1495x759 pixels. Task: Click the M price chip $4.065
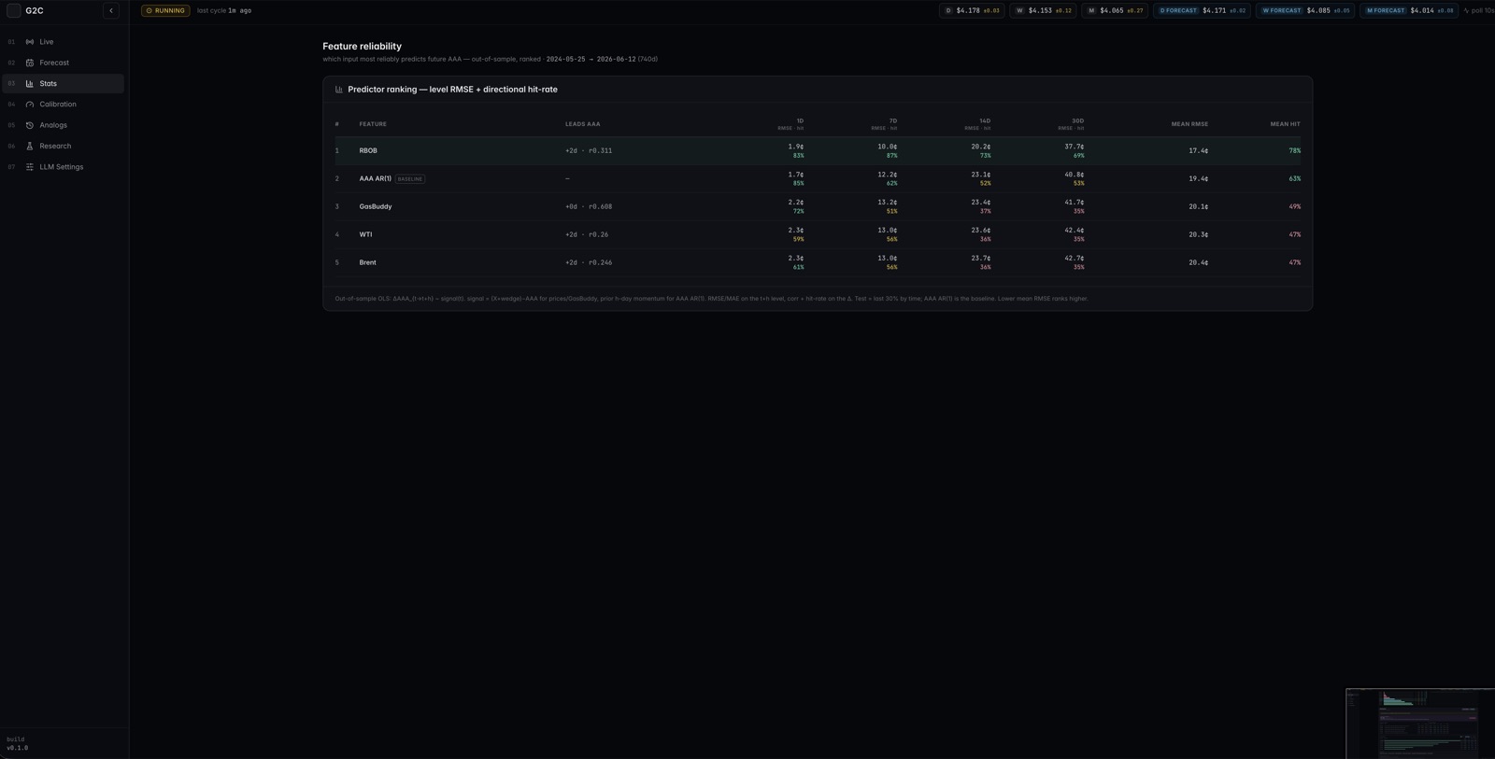[1115, 10]
